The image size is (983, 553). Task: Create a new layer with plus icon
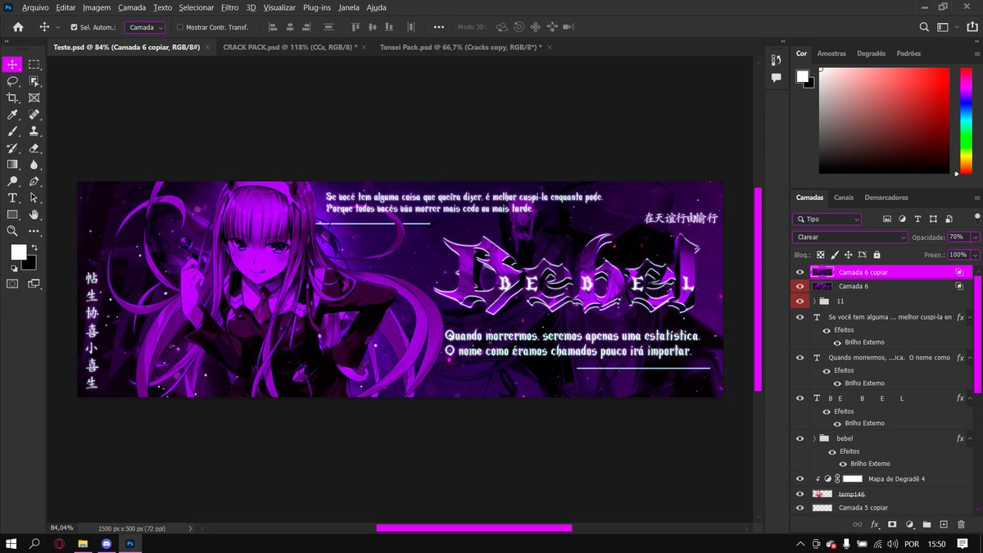click(944, 524)
